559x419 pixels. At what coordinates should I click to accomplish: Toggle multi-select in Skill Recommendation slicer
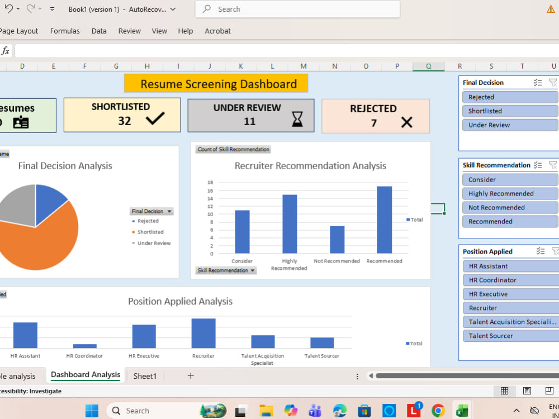tap(538, 165)
